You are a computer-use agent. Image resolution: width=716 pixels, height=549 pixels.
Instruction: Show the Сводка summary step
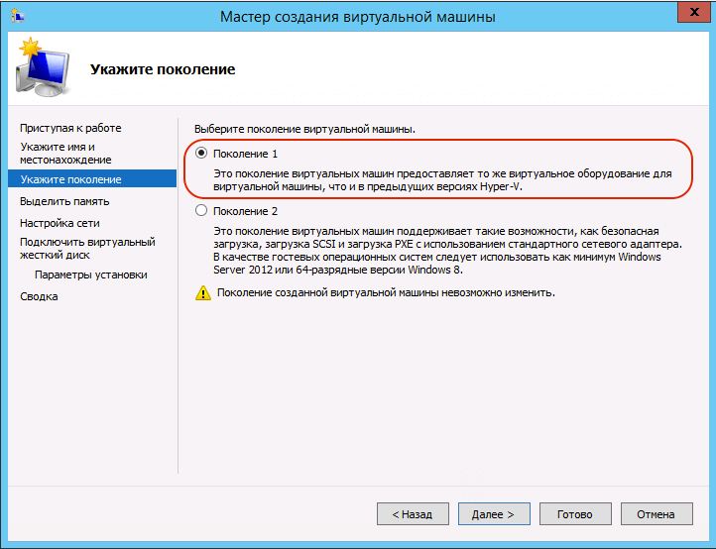point(39,296)
